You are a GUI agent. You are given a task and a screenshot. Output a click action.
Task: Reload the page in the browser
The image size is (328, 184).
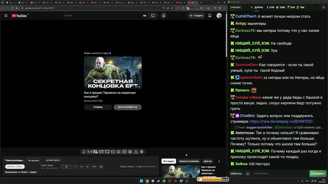12,8
